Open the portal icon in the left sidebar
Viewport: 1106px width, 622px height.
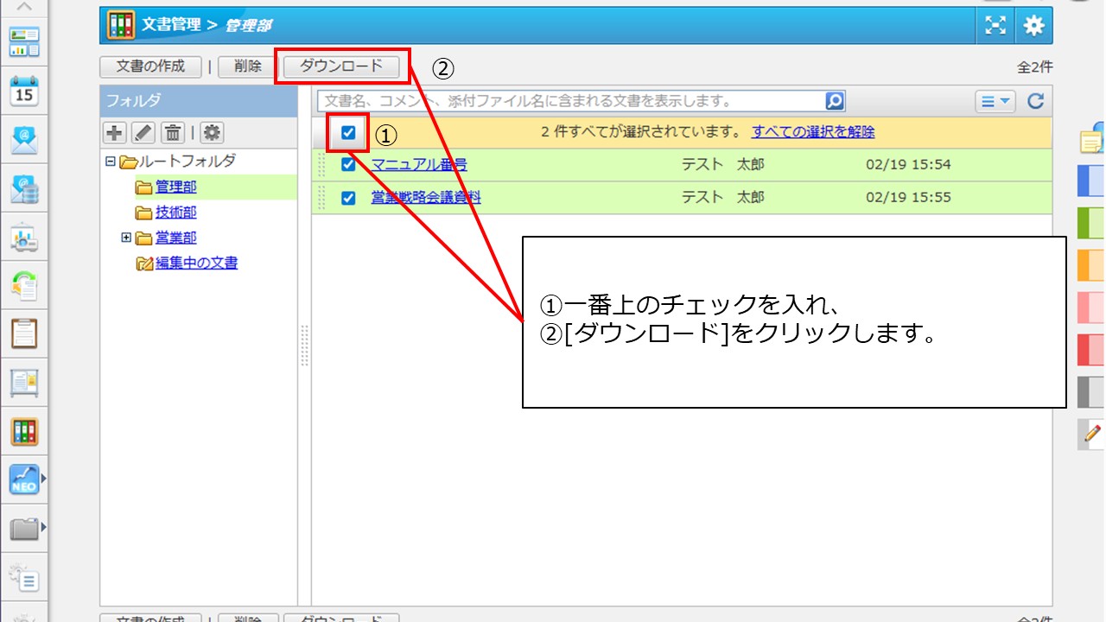point(24,41)
